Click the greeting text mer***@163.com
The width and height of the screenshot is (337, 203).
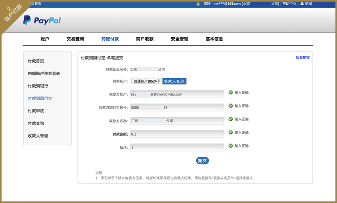click(x=226, y=4)
